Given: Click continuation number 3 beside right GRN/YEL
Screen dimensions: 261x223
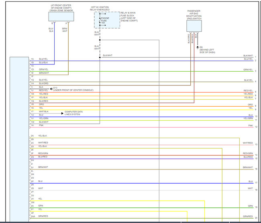Looking at the screenshot, I should tap(255, 71).
